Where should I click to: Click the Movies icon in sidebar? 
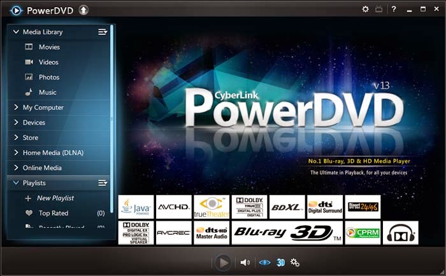coord(29,47)
